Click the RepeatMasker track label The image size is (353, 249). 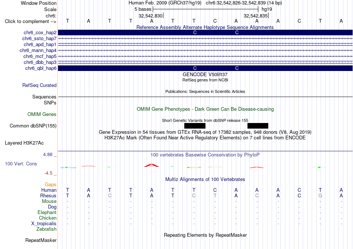[41, 240]
